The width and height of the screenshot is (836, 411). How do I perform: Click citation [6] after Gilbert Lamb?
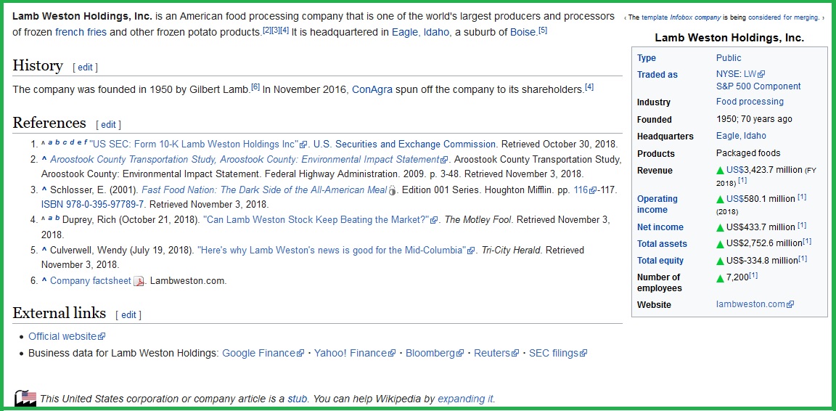[x=255, y=86]
